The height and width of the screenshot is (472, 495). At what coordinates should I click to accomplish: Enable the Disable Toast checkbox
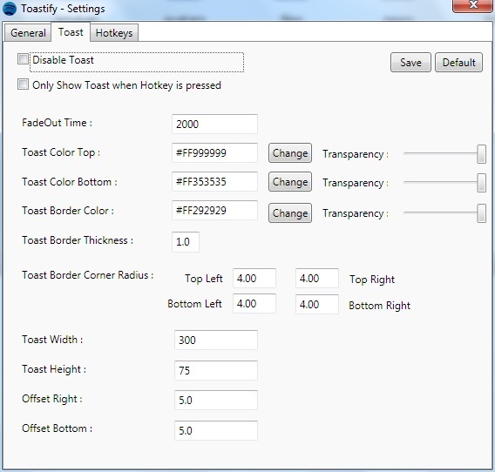(23, 59)
